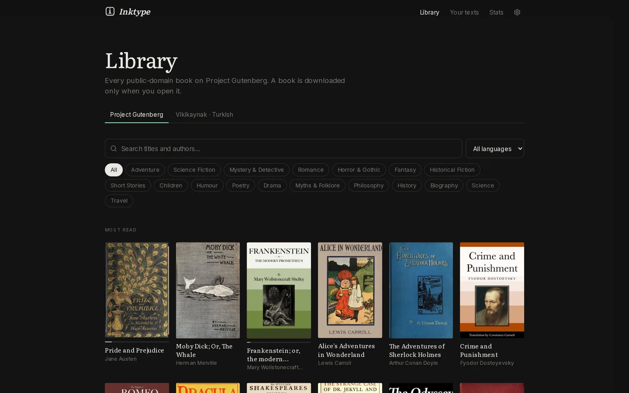This screenshot has height=393, width=629.
Task: Show Travel books
Action: tap(119, 201)
